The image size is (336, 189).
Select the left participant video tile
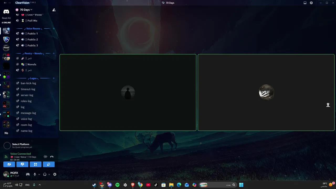tap(128, 92)
